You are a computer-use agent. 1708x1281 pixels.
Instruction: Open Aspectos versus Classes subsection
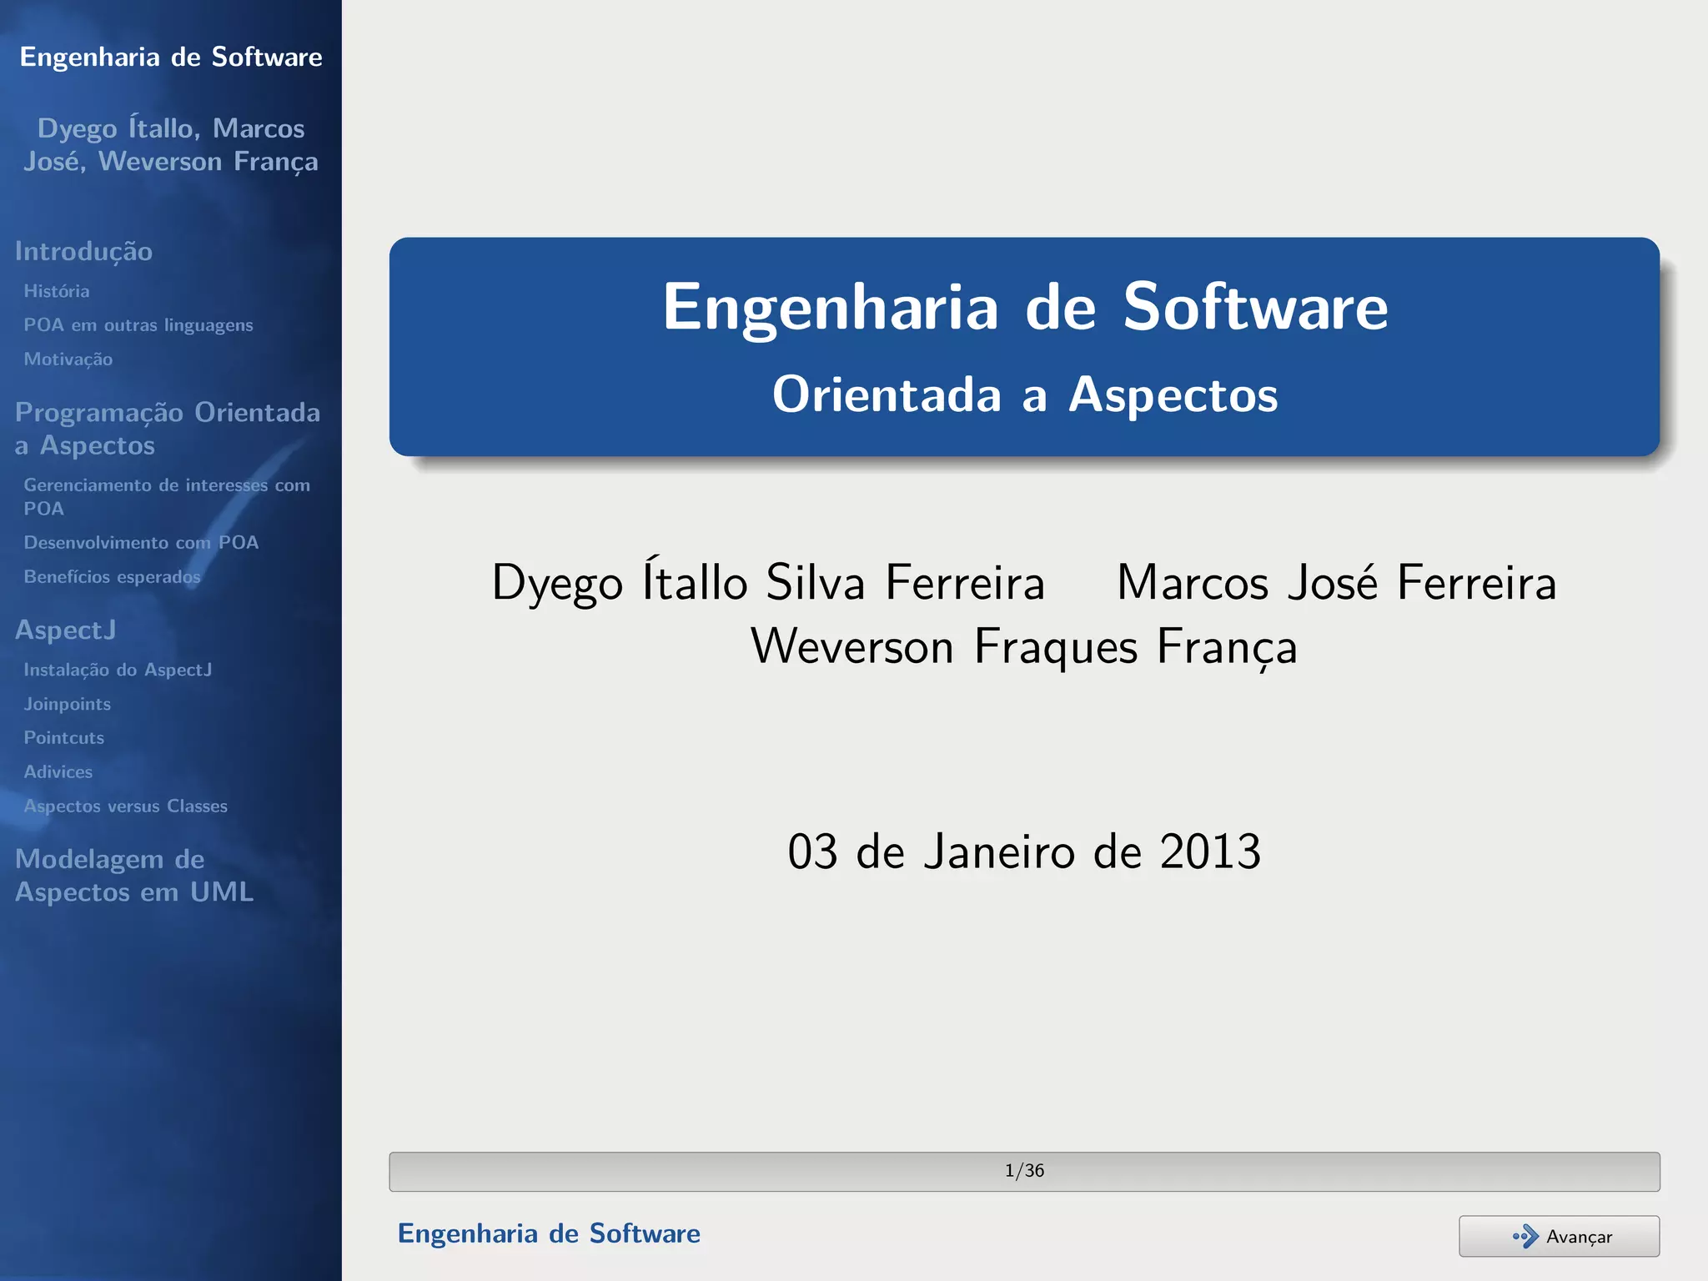tap(125, 806)
